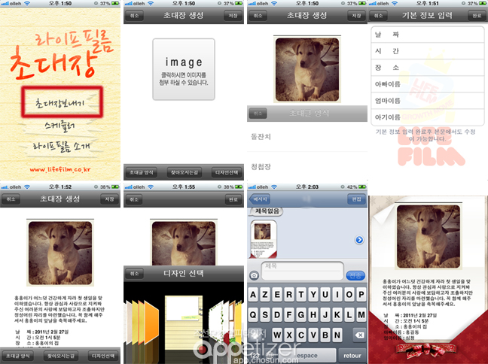Tap 완료 on the 기본 정보 입력 screen

(x=477, y=16)
